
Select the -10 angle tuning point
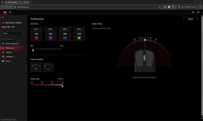point(140,40)
